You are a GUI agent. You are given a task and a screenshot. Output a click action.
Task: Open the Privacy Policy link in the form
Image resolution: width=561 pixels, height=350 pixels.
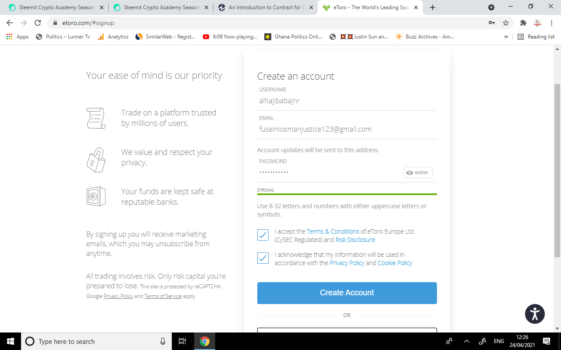coord(347,263)
